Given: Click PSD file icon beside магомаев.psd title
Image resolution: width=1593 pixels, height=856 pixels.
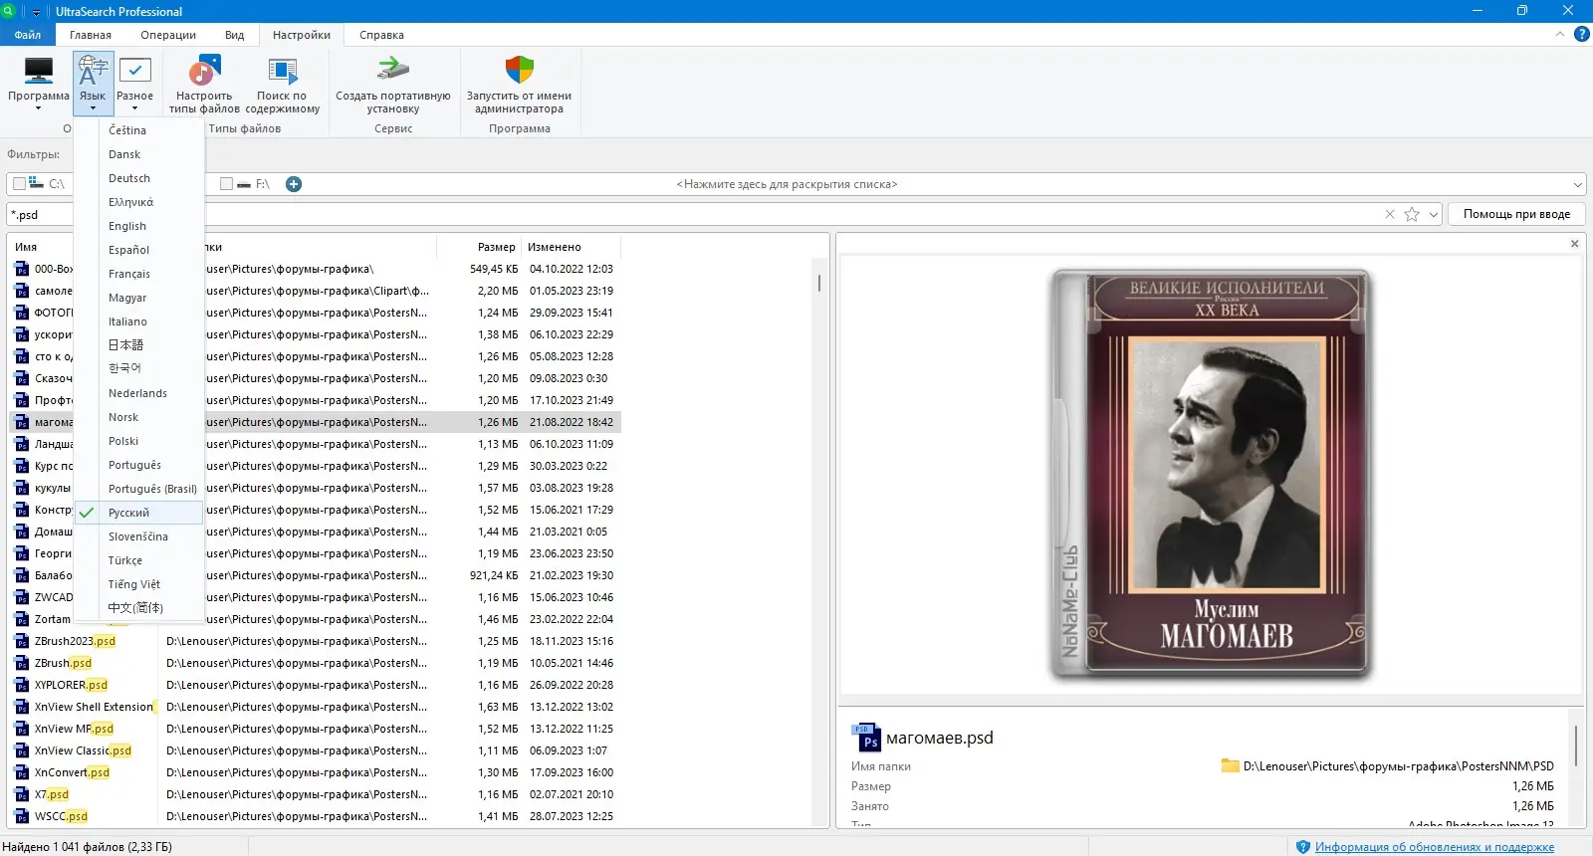Looking at the screenshot, I should [x=867, y=738].
